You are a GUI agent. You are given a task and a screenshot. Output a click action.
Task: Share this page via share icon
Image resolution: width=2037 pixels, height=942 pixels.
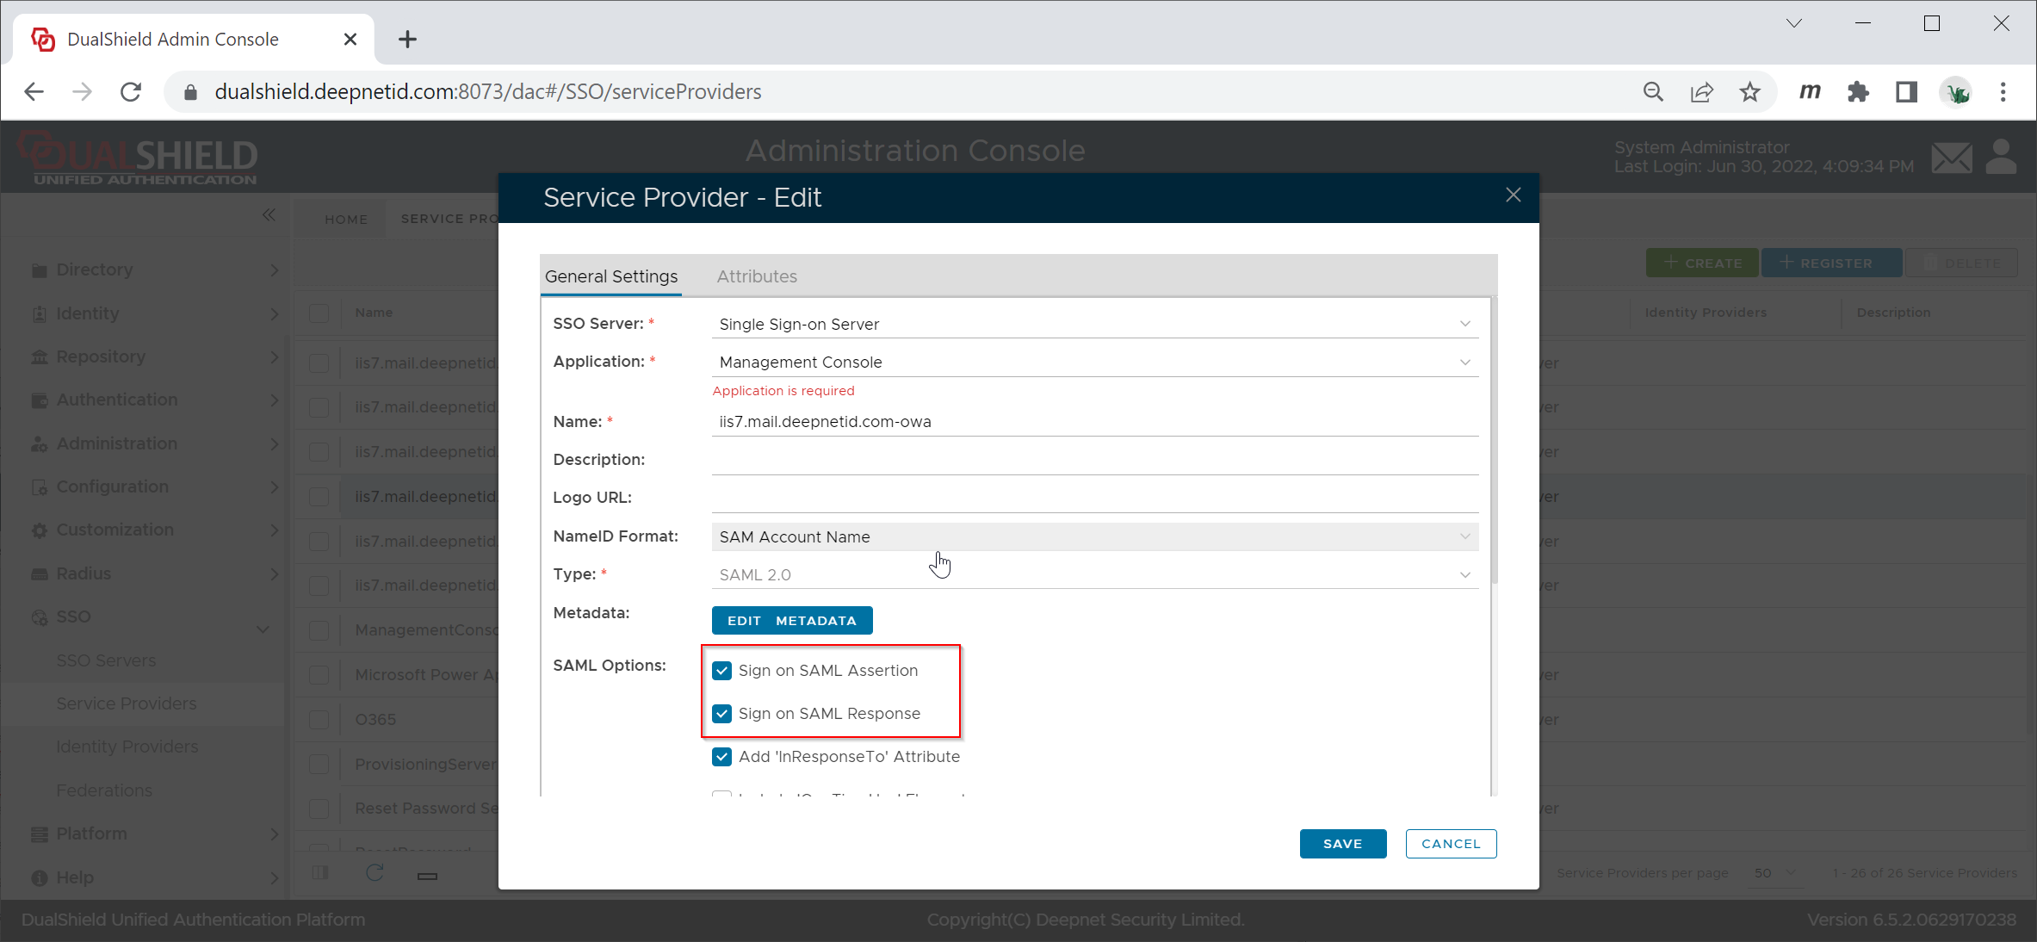click(1701, 91)
